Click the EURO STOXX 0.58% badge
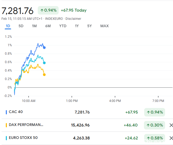 (155, 138)
